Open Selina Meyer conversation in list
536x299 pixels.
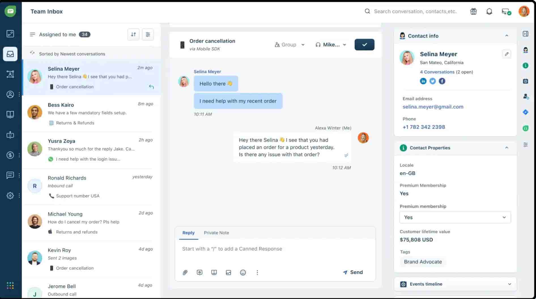pyautogui.click(x=91, y=78)
